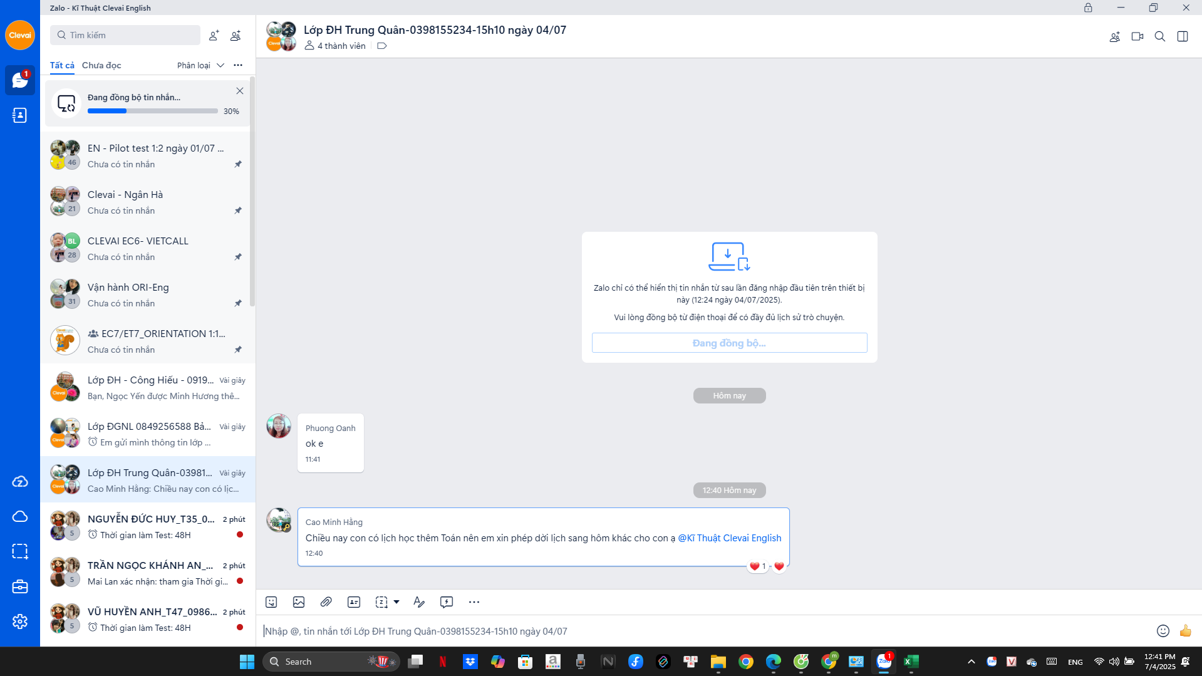
Task: Open the NGUYỄN ĐỨC HUY_T35 conversation
Action: (x=148, y=526)
